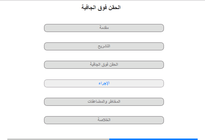Viewport: 205px width, 140px height.
Task: Click the gray part of the progress bar
Action: coord(58,139)
